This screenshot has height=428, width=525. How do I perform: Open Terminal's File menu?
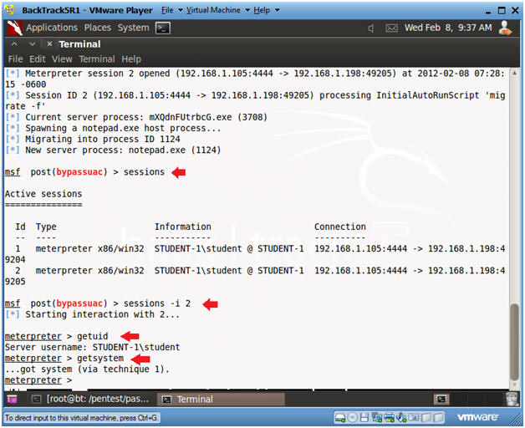pos(15,59)
